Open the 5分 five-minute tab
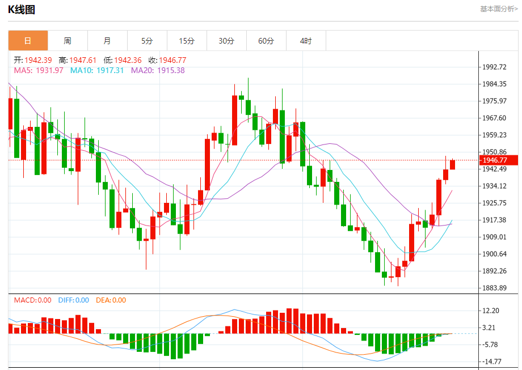Image resolution: width=522 pixels, height=370 pixels. [147, 41]
